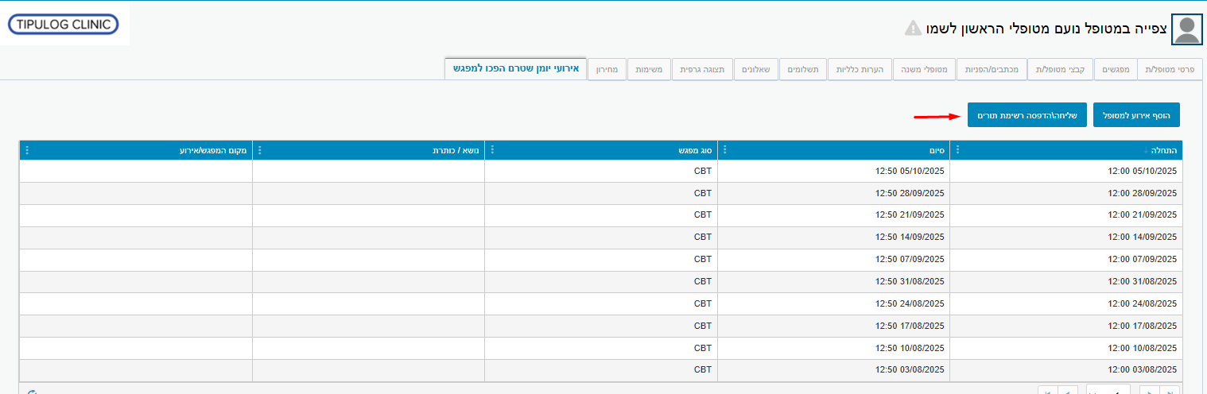Select start cell 12:00 07/09/2025

tap(1065, 260)
